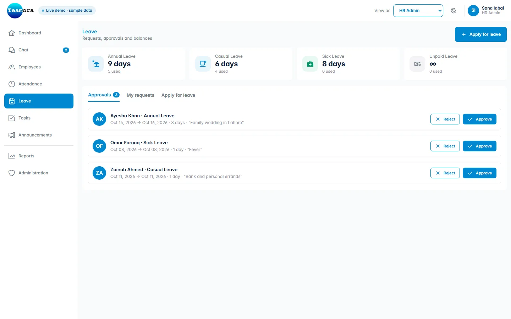The width and height of the screenshot is (511, 319).
Task: Switch to the Approvals tab
Action: (104, 95)
